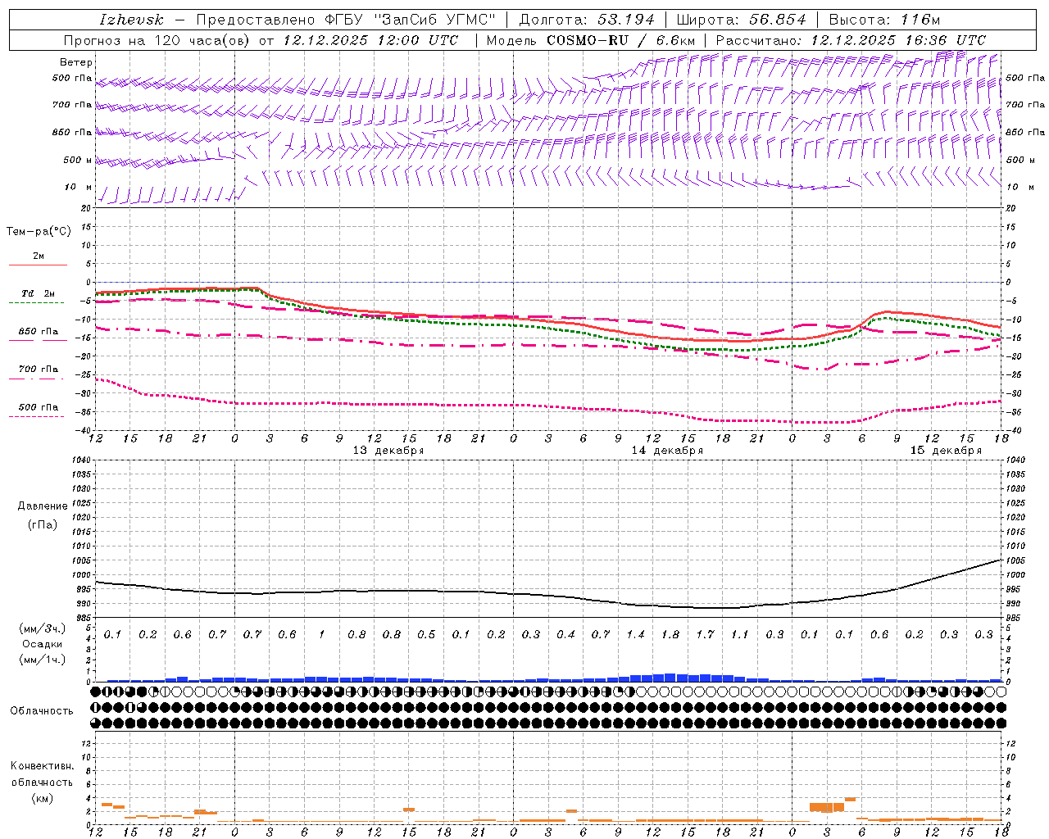Image resolution: width=1049 pixels, height=839 pixels.
Task: Click the precipitation value 0.5
Action: point(426,634)
